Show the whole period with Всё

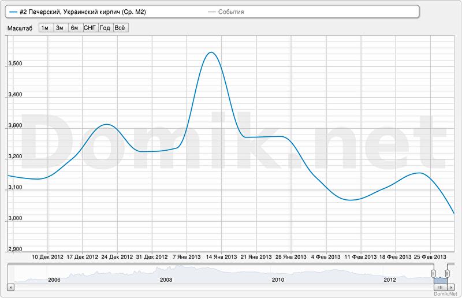click(120, 27)
